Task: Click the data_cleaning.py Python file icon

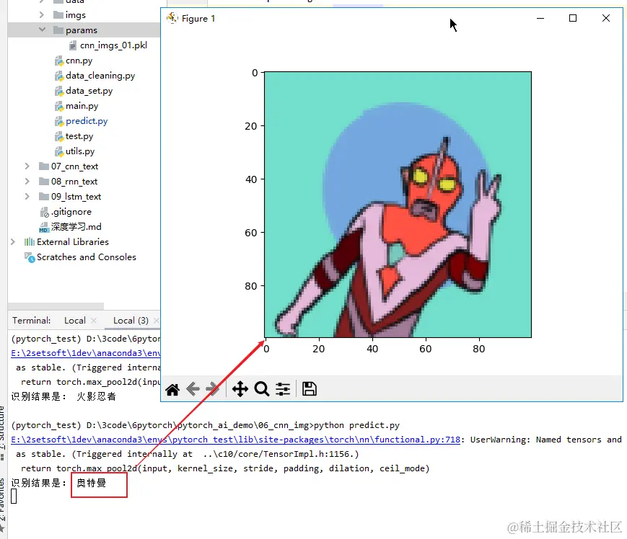Action: [x=59, y=76]
